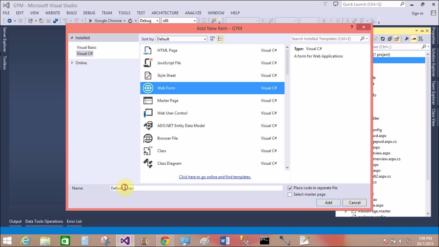The width and height of the screenshot is (439, 247).
Task: Open the search templates dropdown arrow
Action: click(x=367, y=39)
